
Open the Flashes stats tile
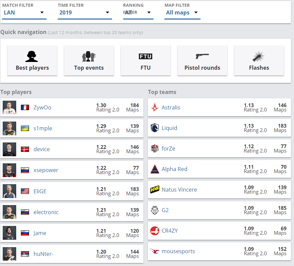point(259,61)
